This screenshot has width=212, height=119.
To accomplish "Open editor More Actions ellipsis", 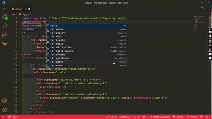I will point(207,9).
